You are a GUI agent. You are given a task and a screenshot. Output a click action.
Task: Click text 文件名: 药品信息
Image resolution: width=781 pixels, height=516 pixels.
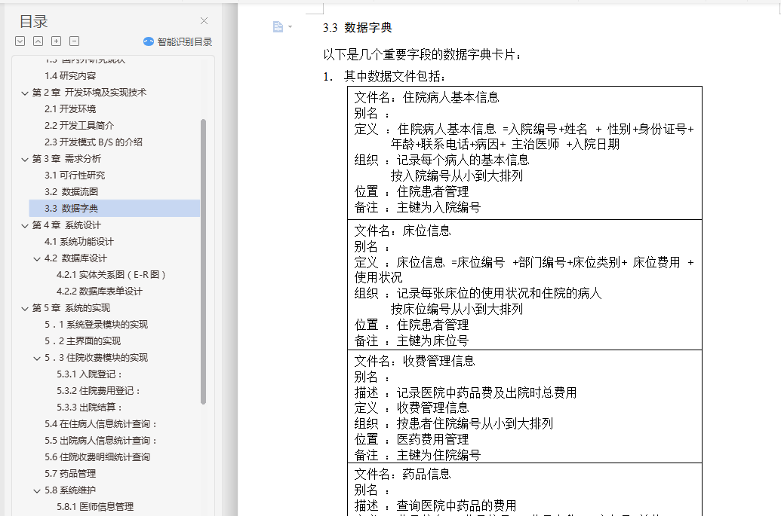pyautogui.click(x=402, y=475)
